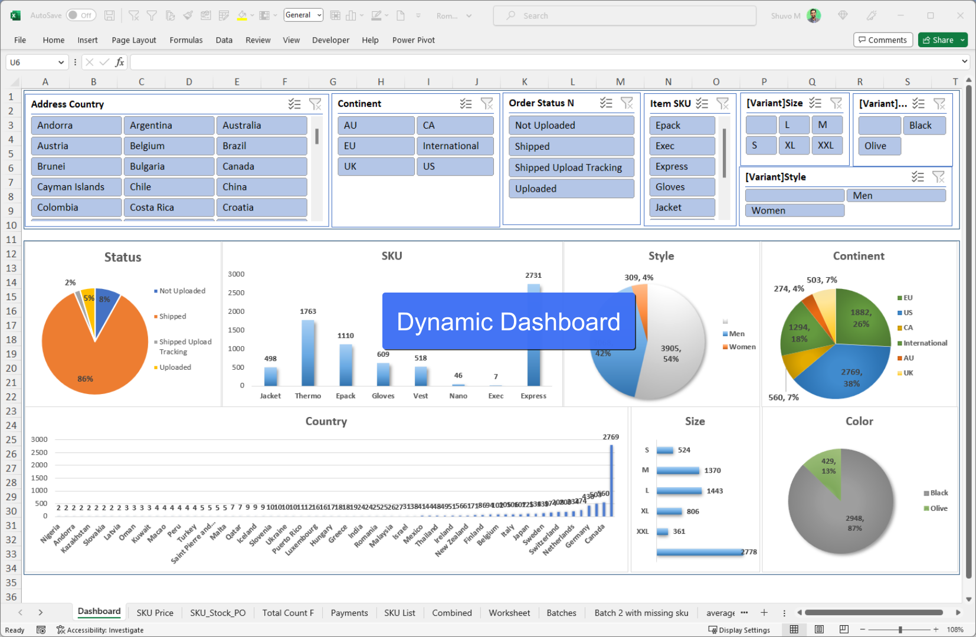
Task: Select Shipped Upload Tracking slicer button
Action: 571,168
